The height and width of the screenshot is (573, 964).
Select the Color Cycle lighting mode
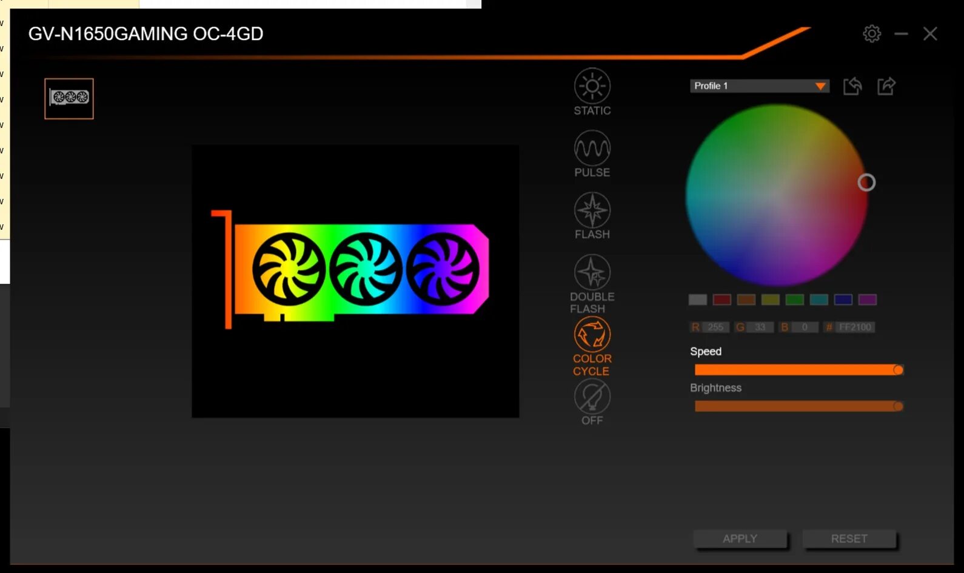(x=592, y=334)
